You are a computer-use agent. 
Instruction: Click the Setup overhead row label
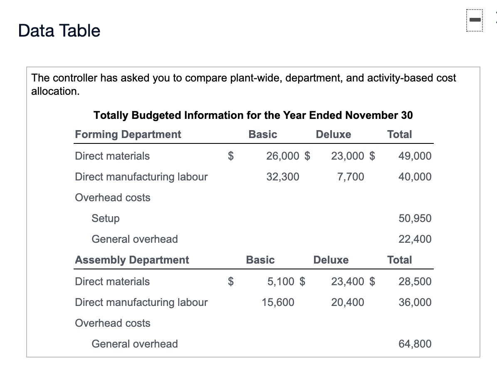[x=106, y=218]
